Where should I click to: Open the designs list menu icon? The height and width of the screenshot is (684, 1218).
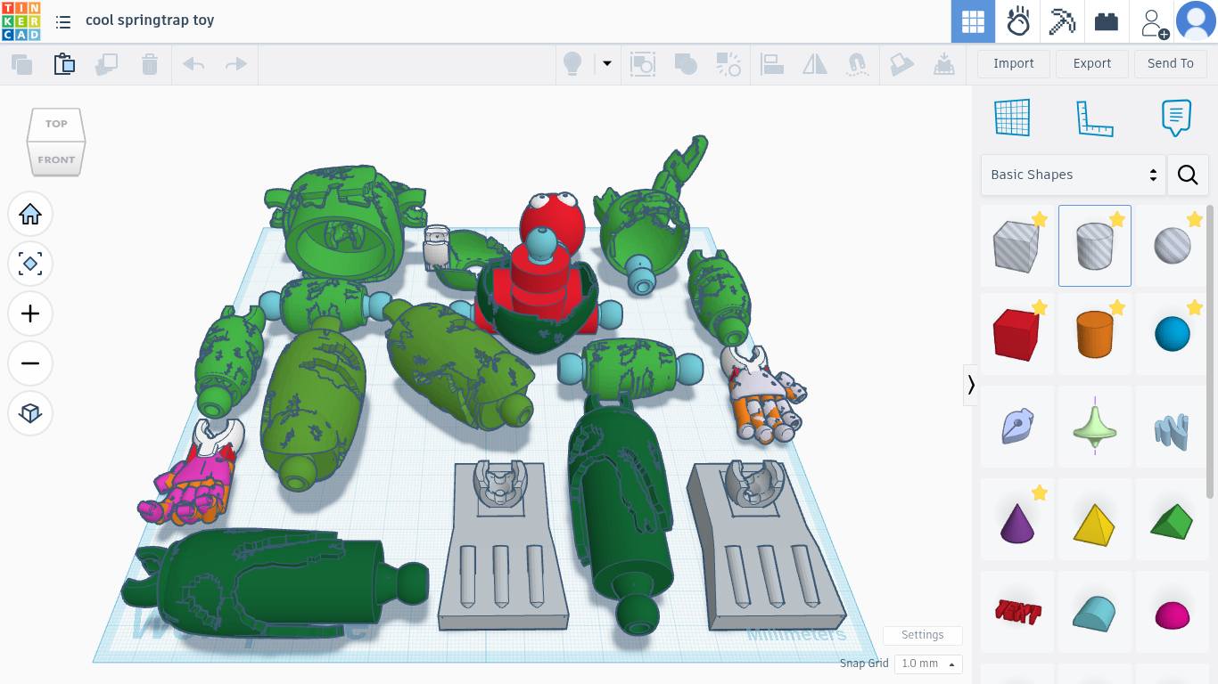click(x=63, y=21)
